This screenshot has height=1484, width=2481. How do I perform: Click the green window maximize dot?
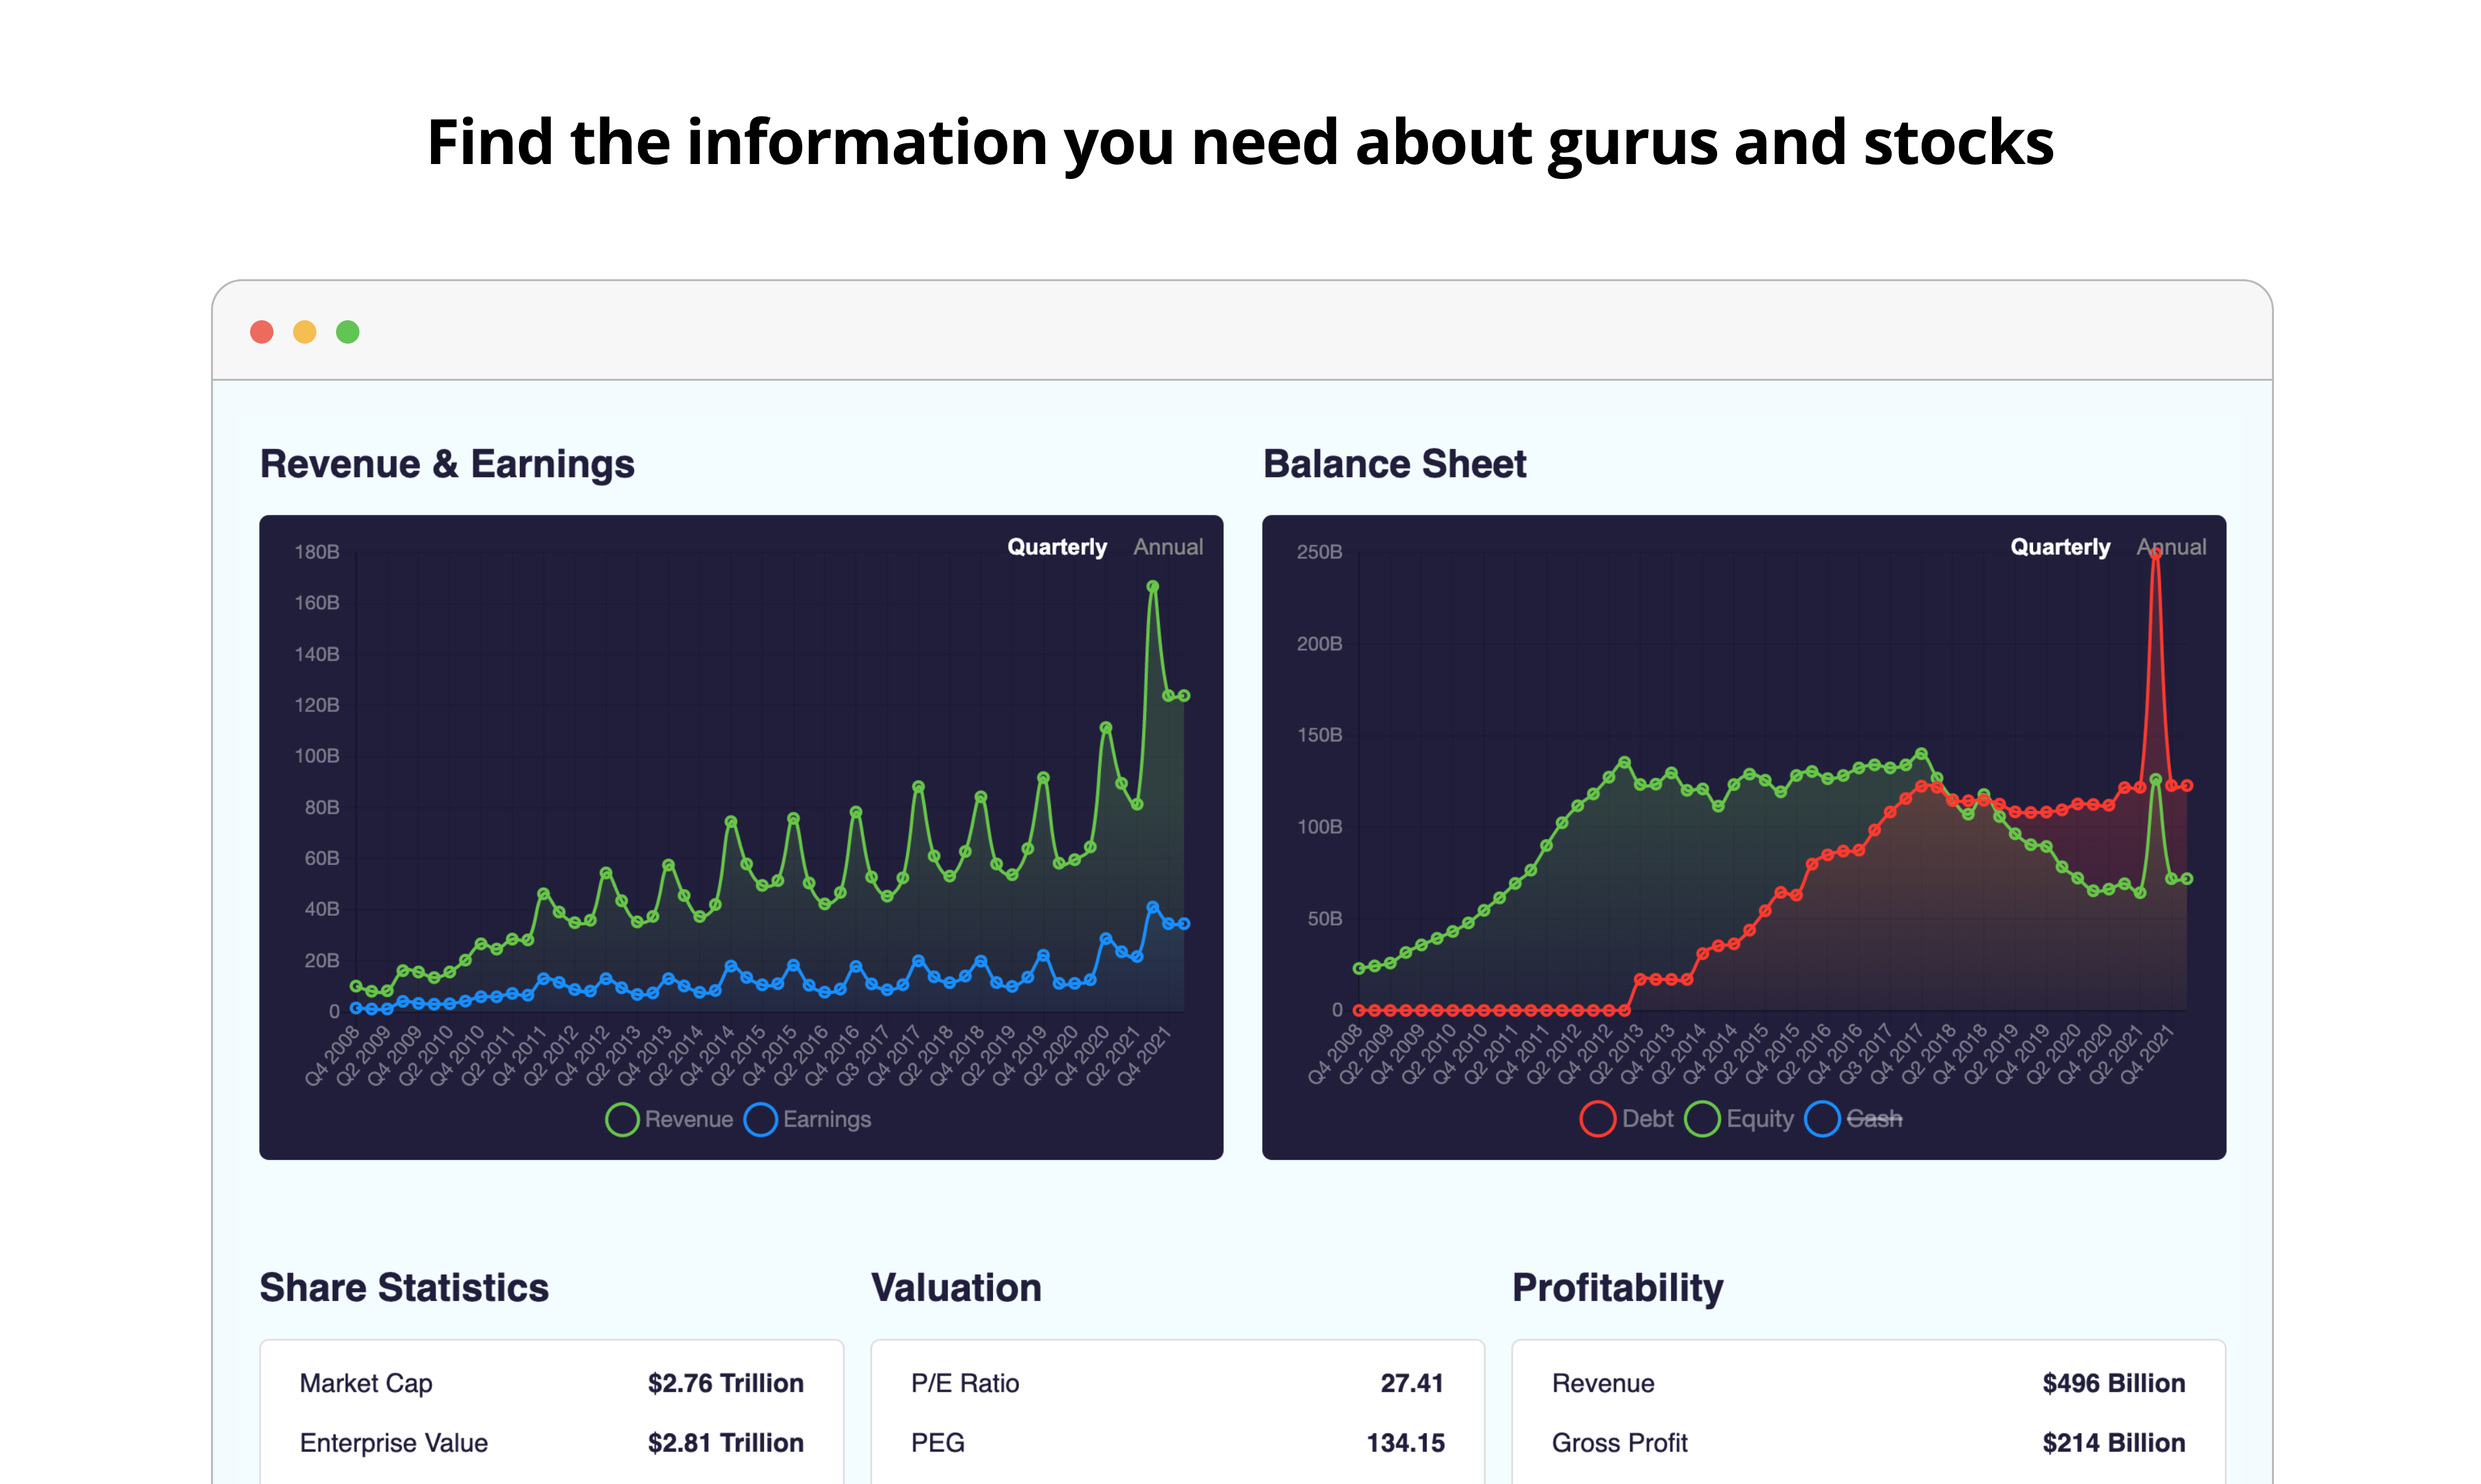pyautogui.click(x=348, y=332)
